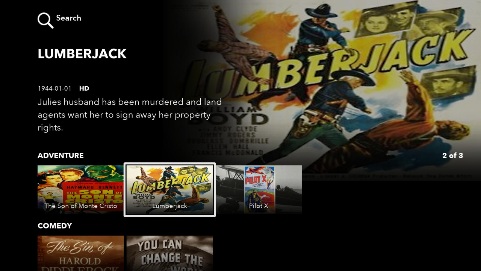This screenshot has height=271, width=481.
Task: Select the Lumberjack caption on the focused tile
Action: pyautogui.click(x=170, y=206)
